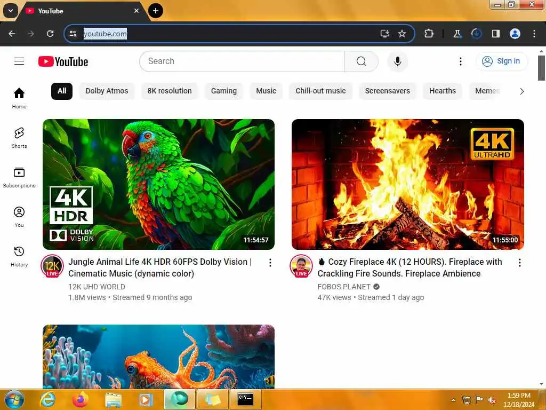This screenshot has height=410, width=546.
Task: Select the Hearths chip
Action: (x=443, y=91)
